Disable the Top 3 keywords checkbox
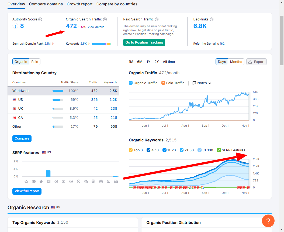The height and width of the screenshot is (232, 284). point(131,150)
